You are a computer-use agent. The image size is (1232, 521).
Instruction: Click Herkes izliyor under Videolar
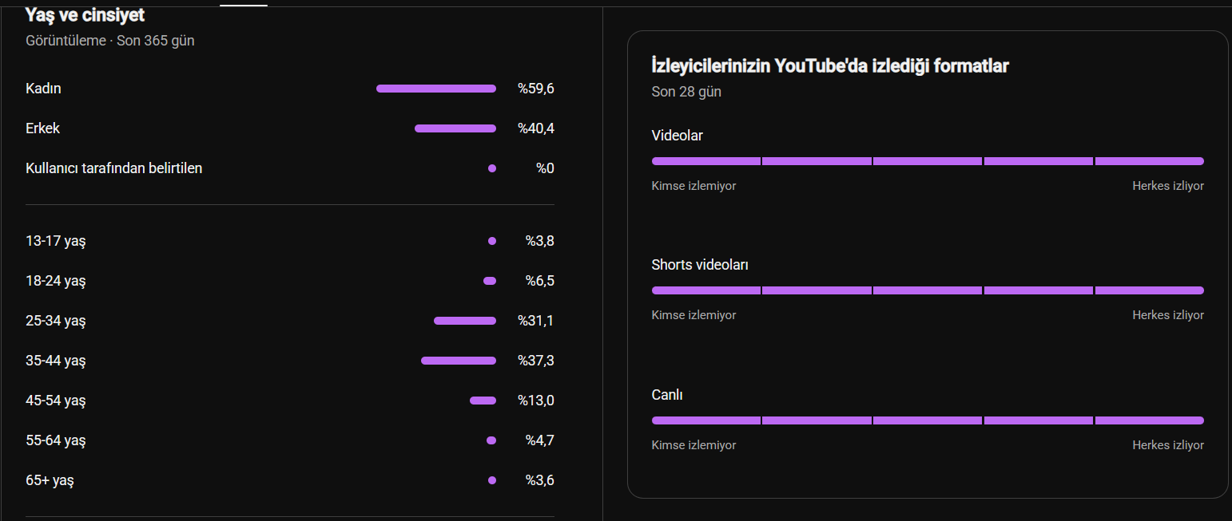[1168, 186]
